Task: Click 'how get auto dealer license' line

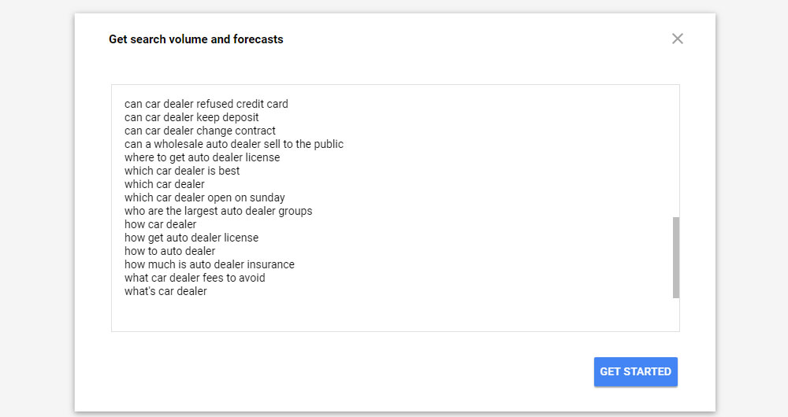Action: pyautogui.click(x=191, y=238)
